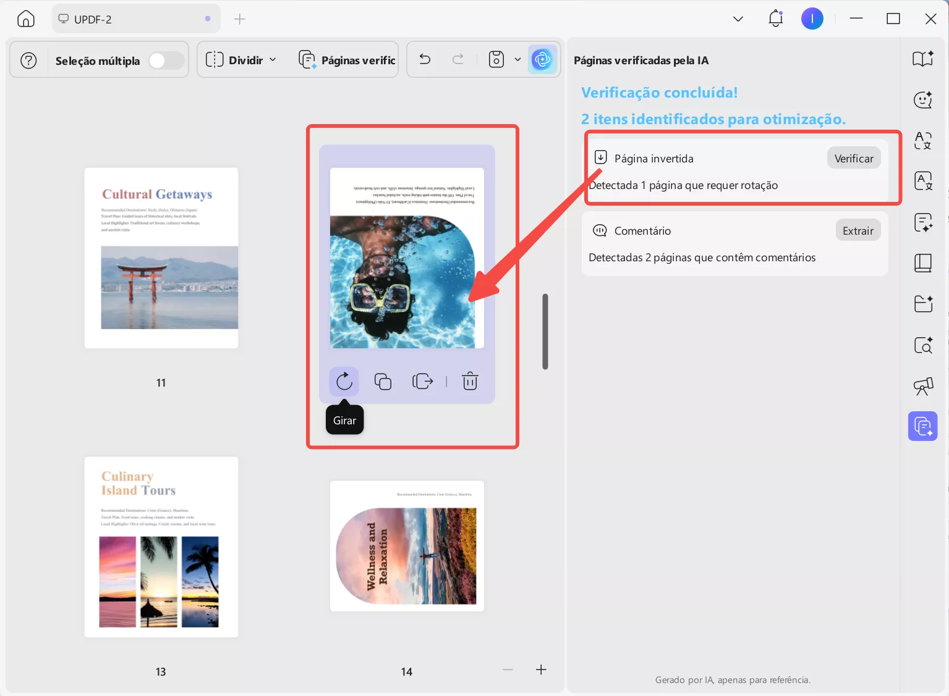Screen dimensions: 949x696
Task: Click the Páginas verificadas toolbar button
Action: tap(346, 60)
